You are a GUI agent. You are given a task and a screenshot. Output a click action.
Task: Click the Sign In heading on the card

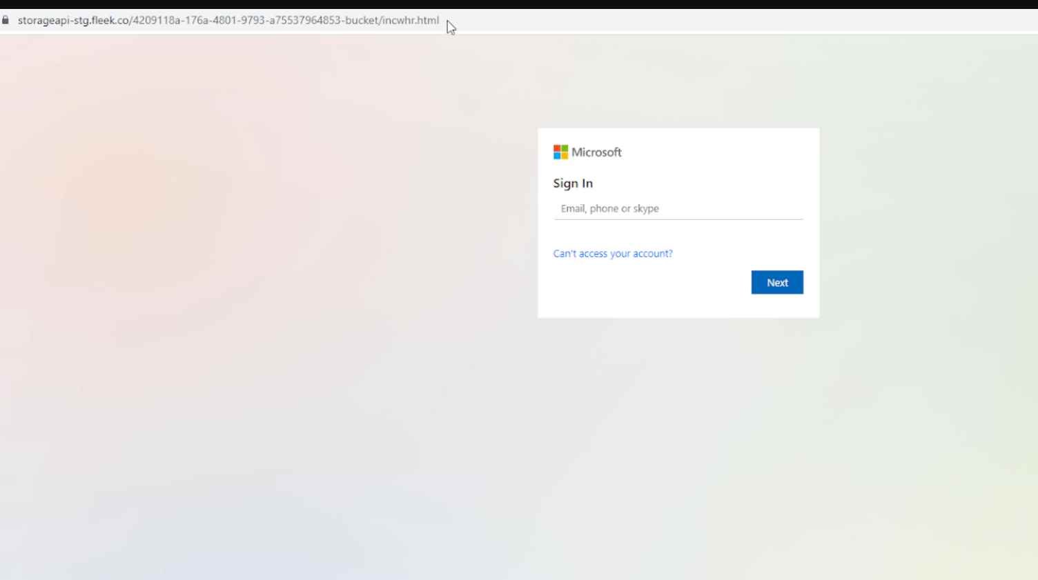(572, 183)
